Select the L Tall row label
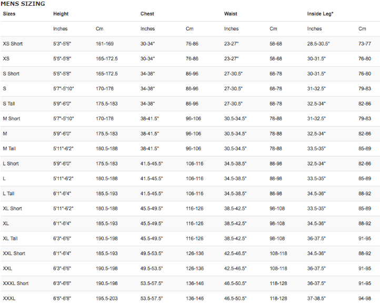 (9, 194)
